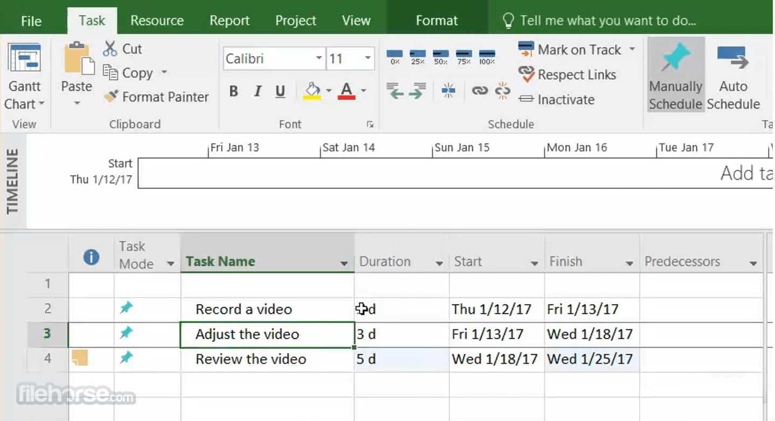Click the Split Task icon
This screenshot has width=775, height=421.
448,91
